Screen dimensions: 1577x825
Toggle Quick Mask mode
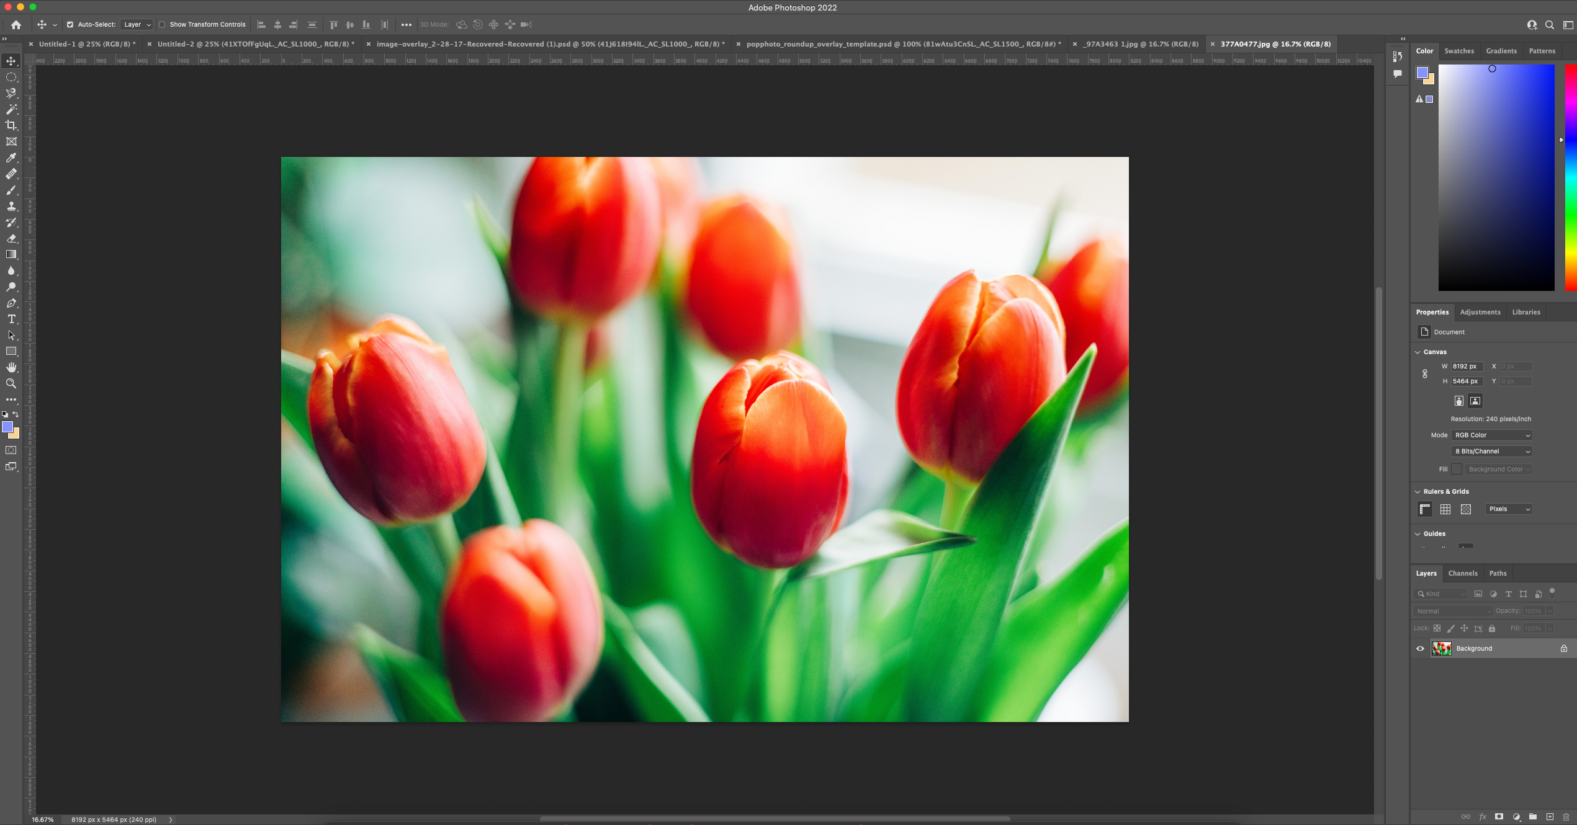point(11,450)
